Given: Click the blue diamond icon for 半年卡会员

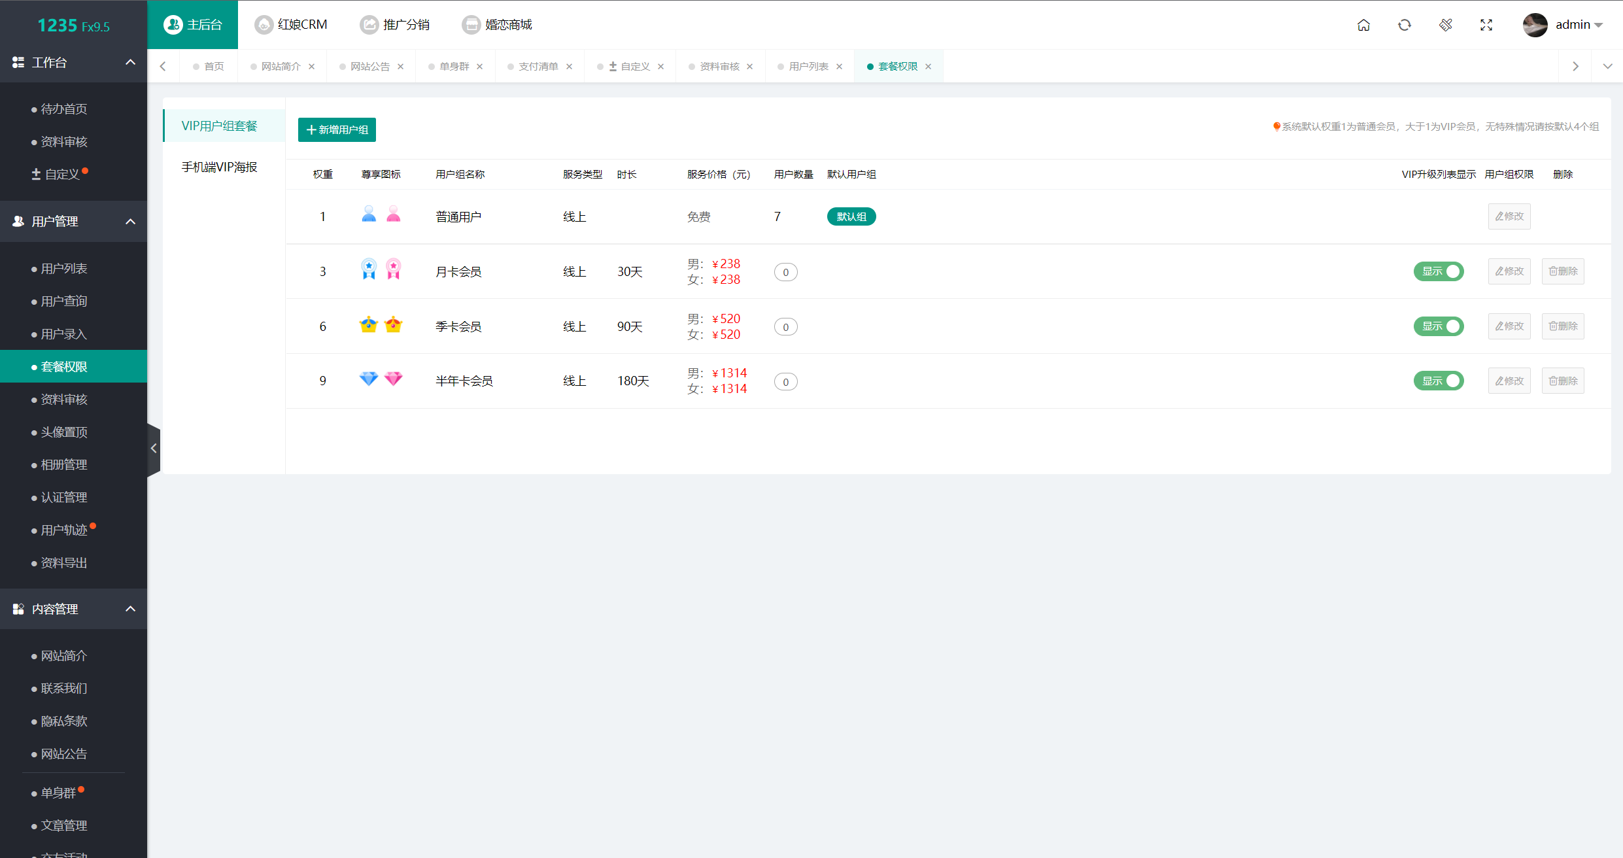Looking at the screenshot, I should click(369, 379).
